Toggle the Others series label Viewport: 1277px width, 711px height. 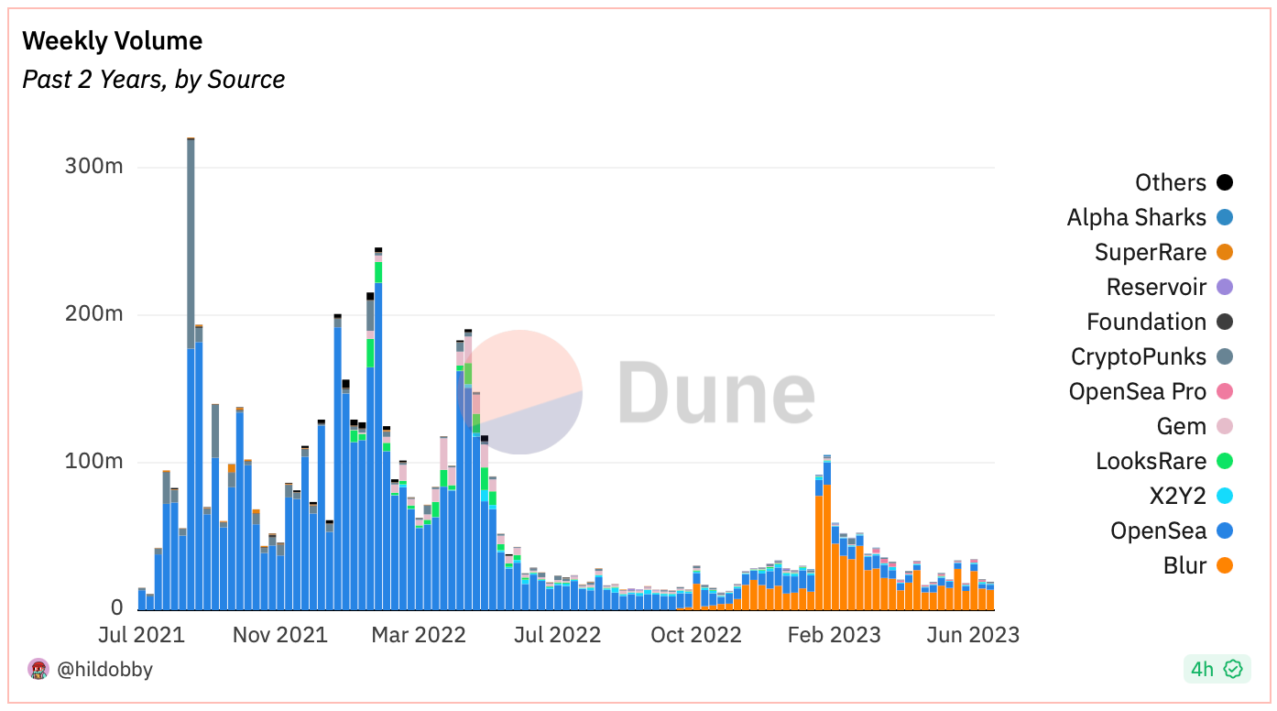(1171, 182)
